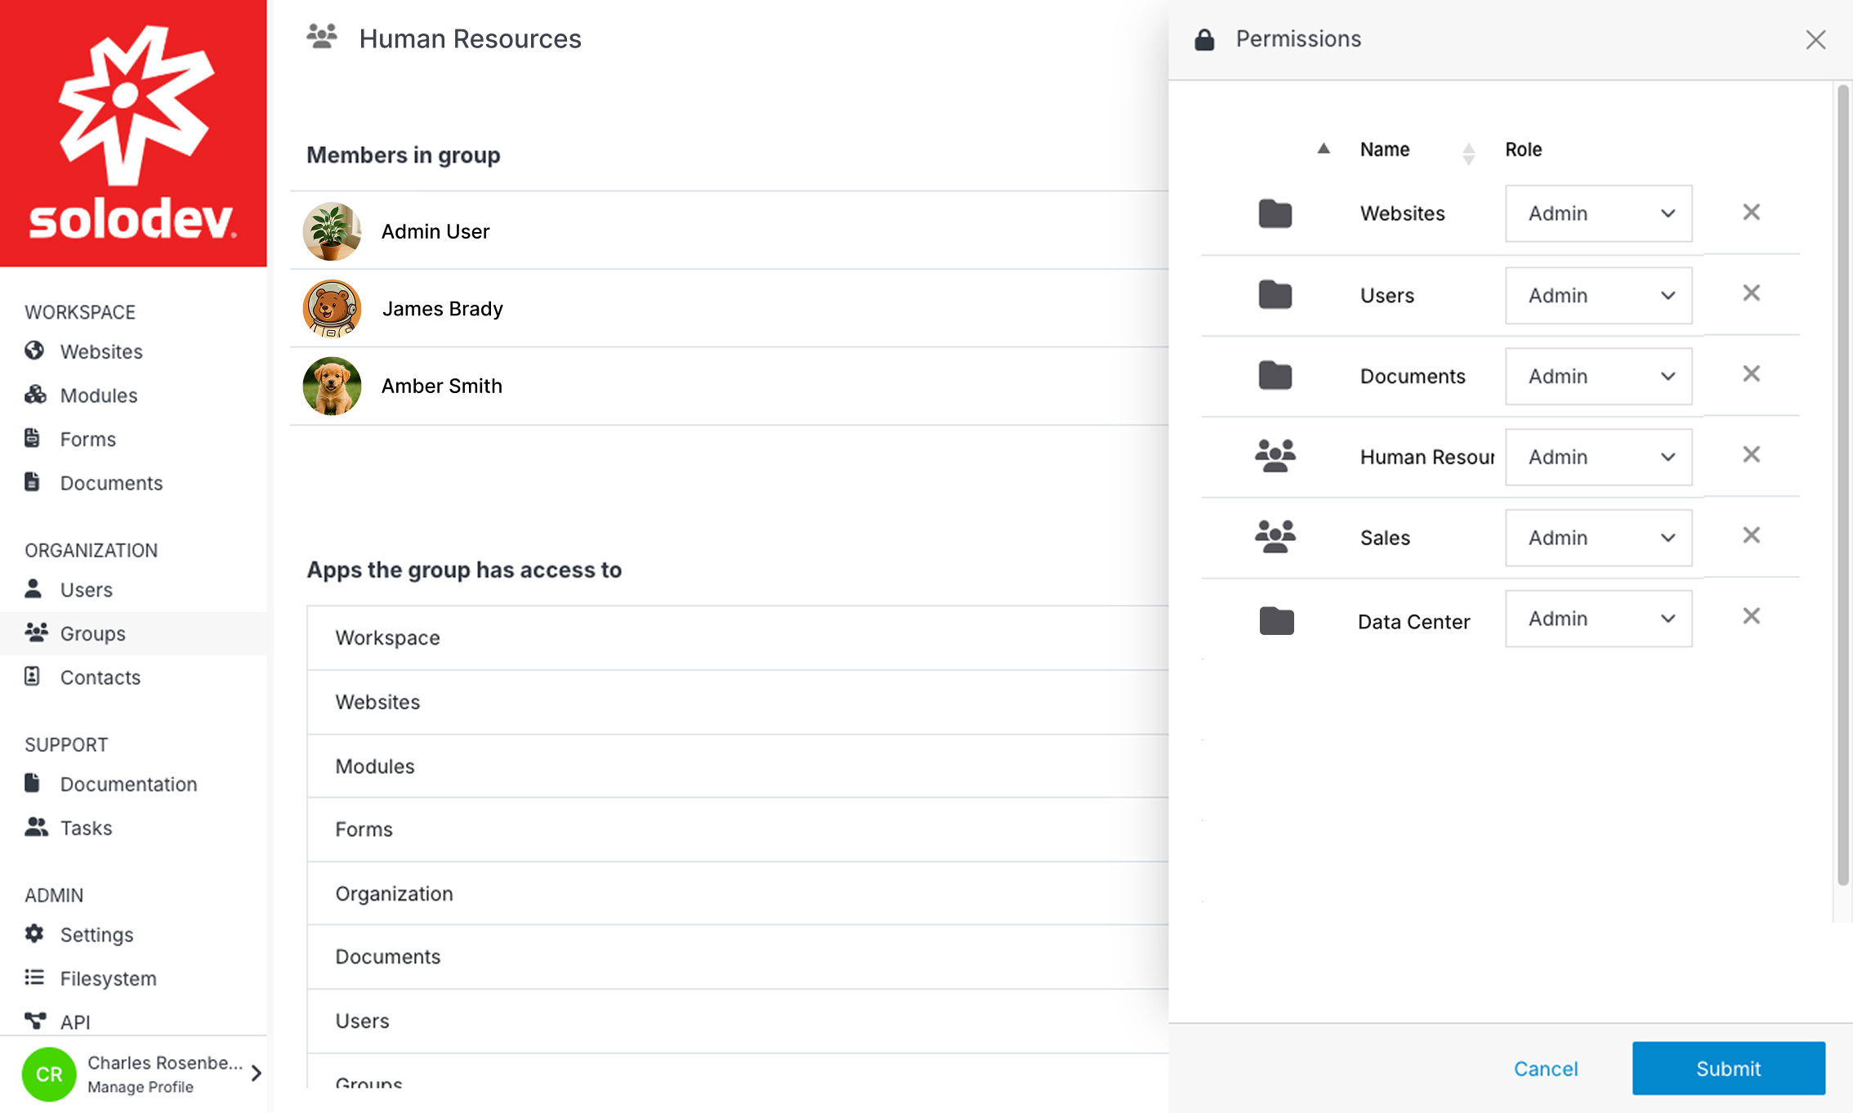Image resolution: width=1853 pixels, height=1113 pixels.
Task: Submit the permissions changes
Action: click(1728, 1068)
